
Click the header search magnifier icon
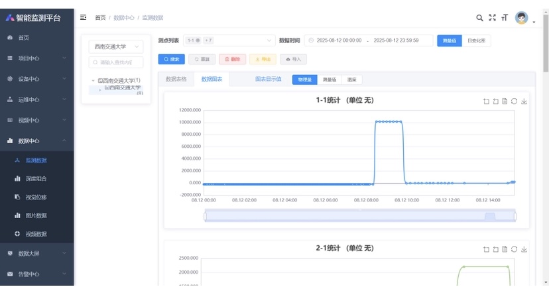pos(480,18)
